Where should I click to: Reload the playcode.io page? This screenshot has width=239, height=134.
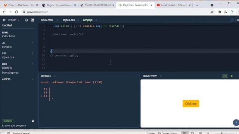pyautogui.click(x=16, y=12)
